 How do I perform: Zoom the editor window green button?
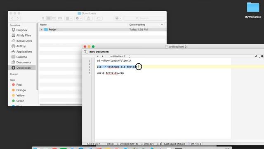pos(93,47)
